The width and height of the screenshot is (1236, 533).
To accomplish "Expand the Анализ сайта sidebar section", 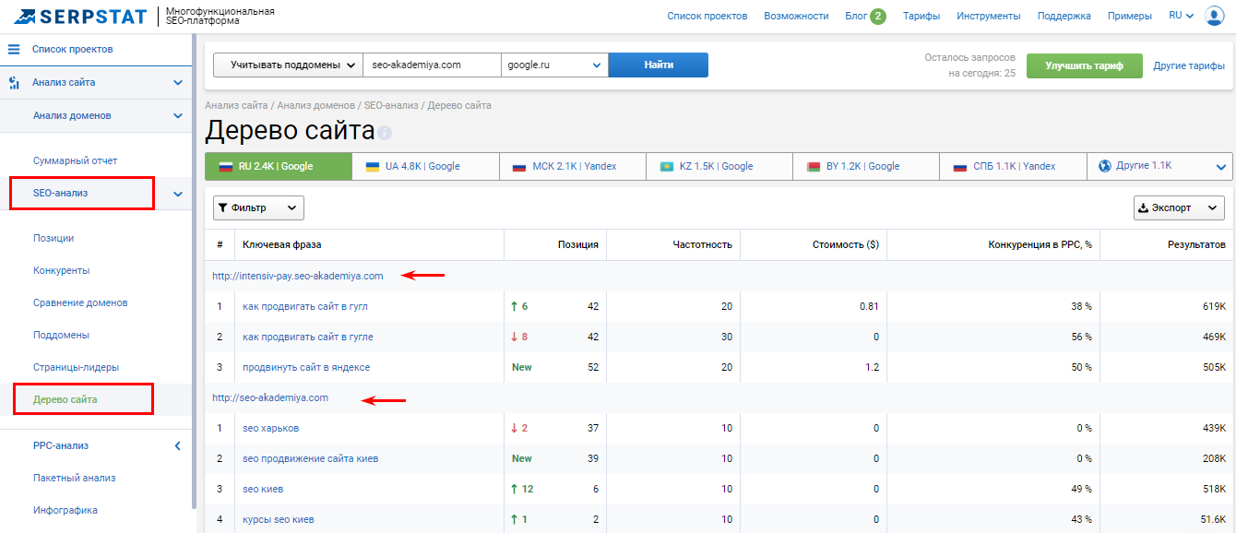I will (x=178, y=83).
